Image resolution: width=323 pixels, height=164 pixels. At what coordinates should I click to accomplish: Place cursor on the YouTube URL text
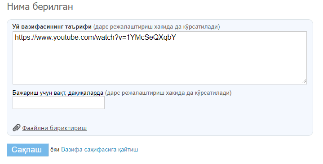(95, 38)
